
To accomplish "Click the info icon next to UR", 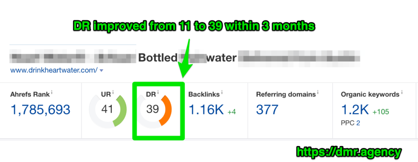I will point(113,92).
